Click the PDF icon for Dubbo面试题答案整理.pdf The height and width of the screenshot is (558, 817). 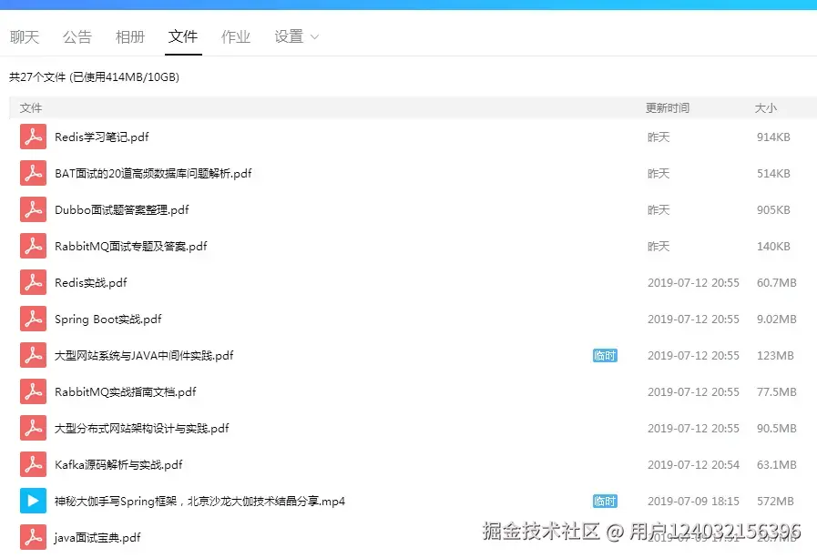point(34,209)
